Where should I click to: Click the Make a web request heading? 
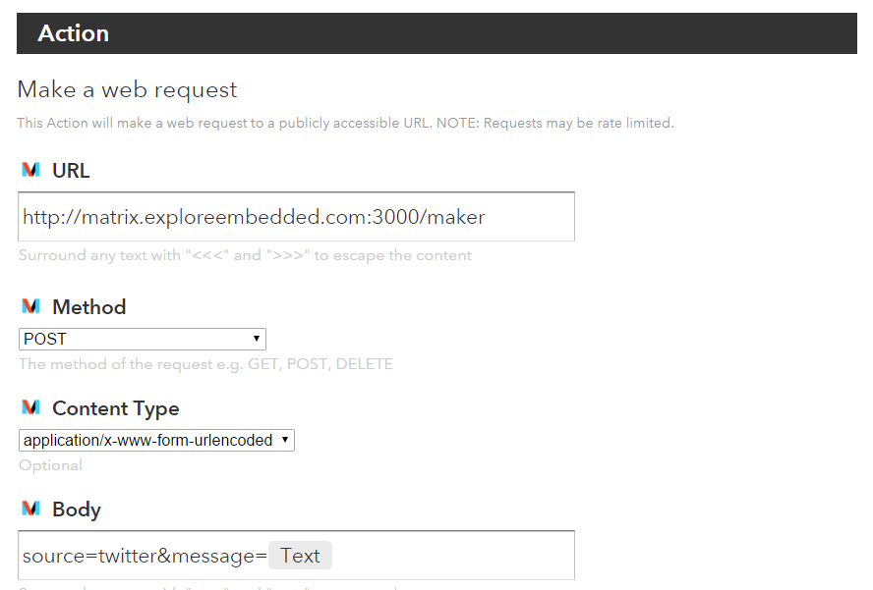pos(127,89)
